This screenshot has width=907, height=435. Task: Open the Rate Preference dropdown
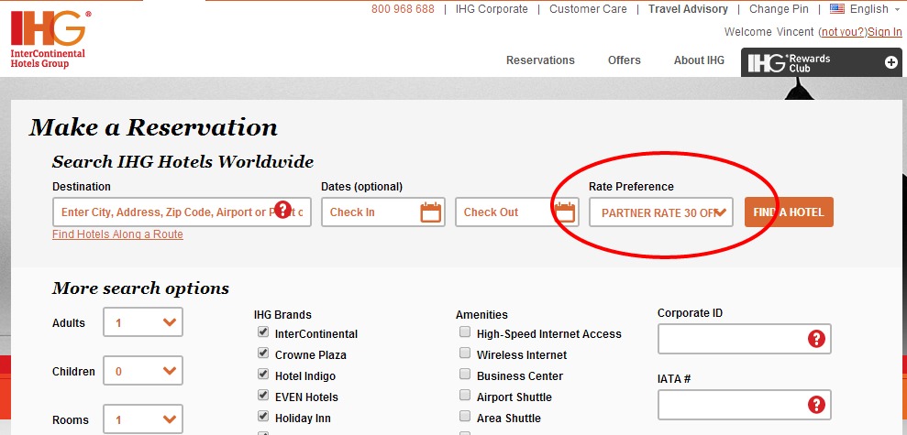661,212
